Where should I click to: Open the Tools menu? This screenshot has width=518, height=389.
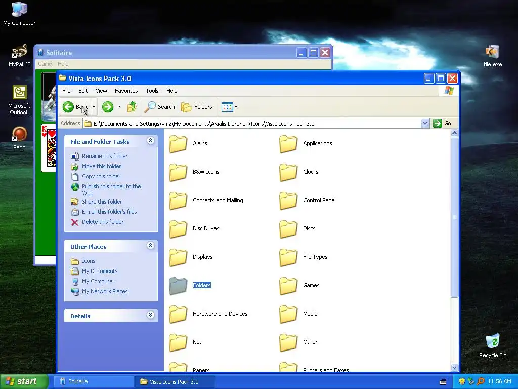[152, 91]
